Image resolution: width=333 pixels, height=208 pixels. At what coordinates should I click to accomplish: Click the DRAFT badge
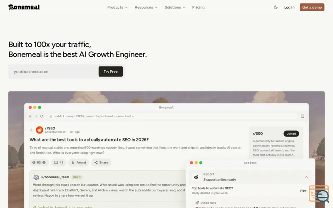(x=77, y=177)
